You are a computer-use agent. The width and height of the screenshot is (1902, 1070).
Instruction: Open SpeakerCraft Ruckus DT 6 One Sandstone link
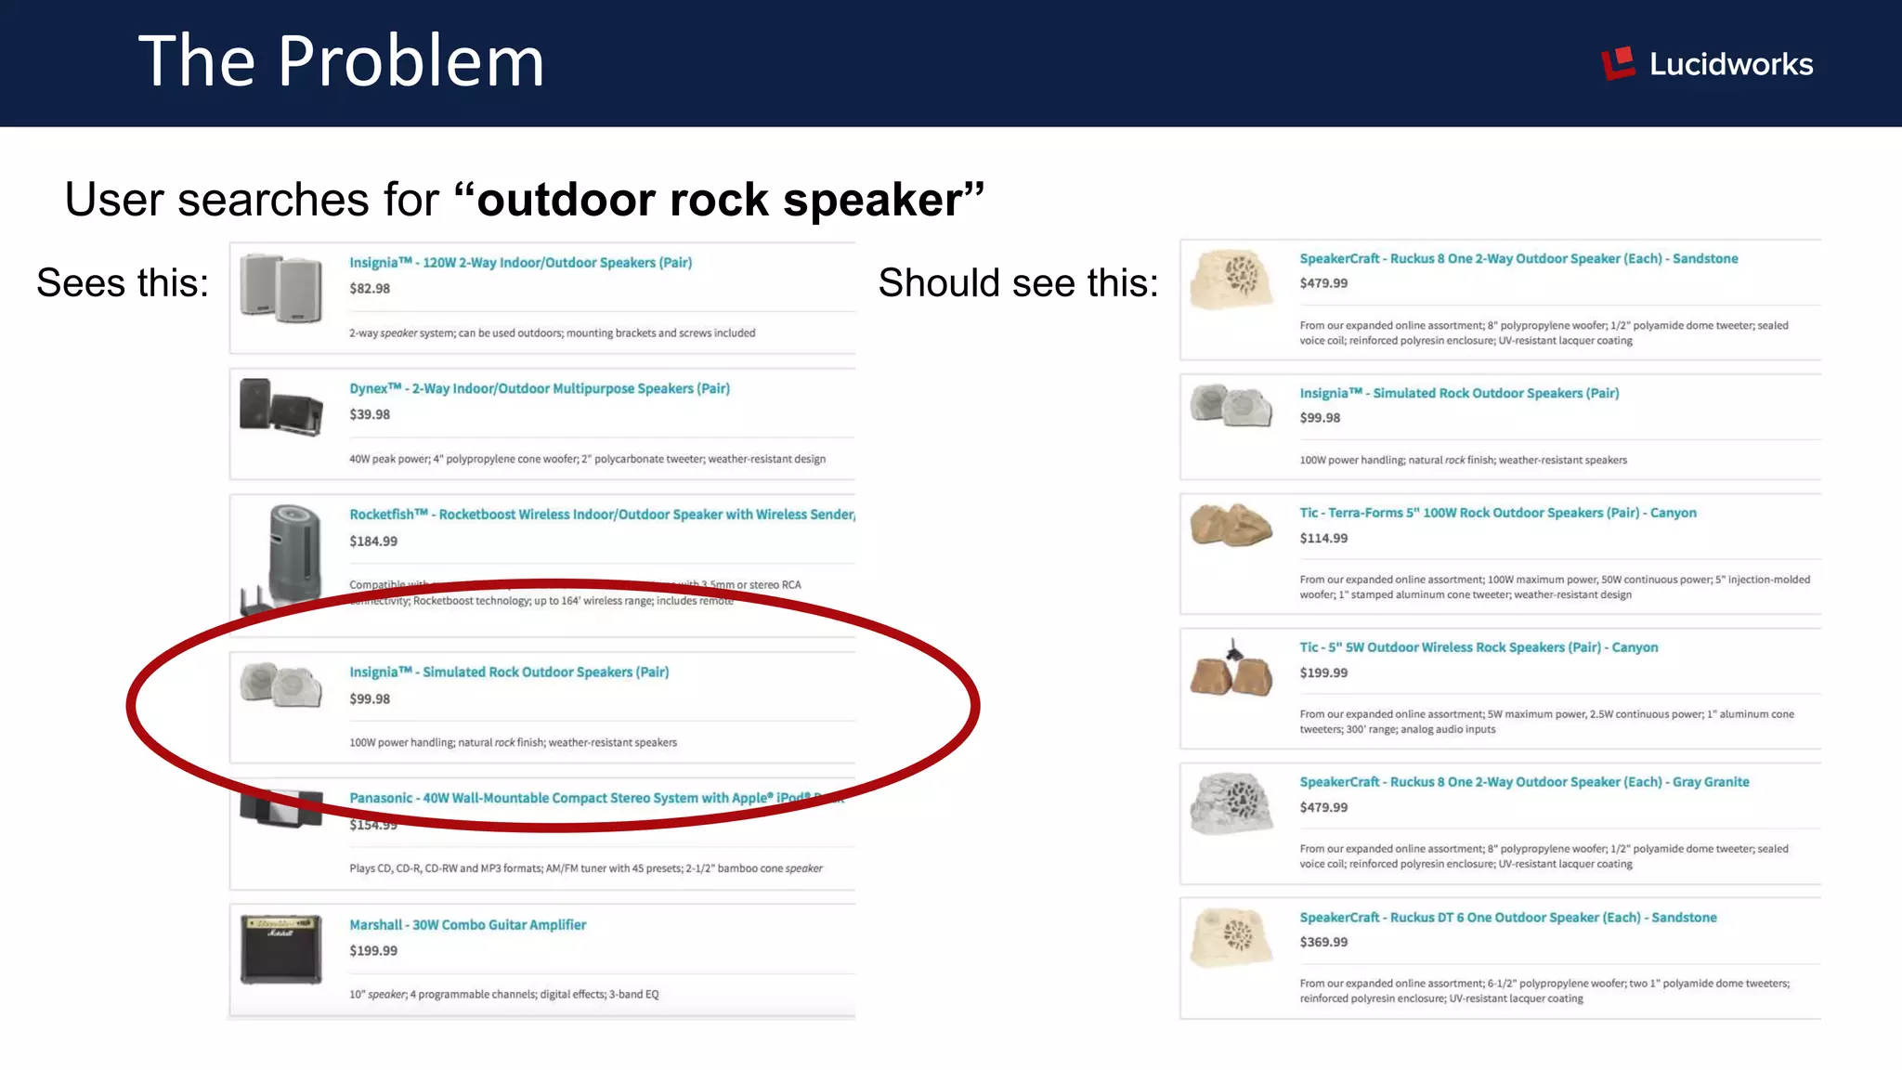point(1508,917)
